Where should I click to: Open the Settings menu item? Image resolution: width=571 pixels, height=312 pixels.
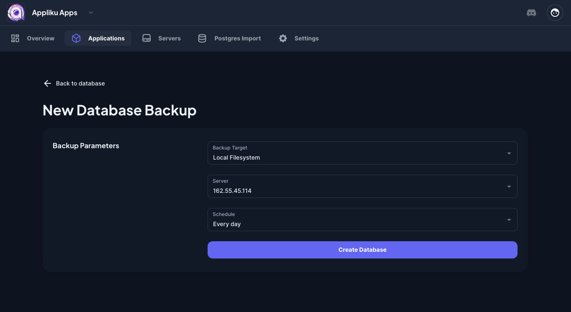coord(307,38)
